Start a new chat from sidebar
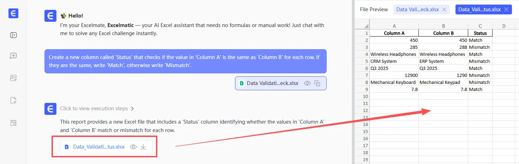The height and width of the screenshot is (164, 519). tap(13, 55)
